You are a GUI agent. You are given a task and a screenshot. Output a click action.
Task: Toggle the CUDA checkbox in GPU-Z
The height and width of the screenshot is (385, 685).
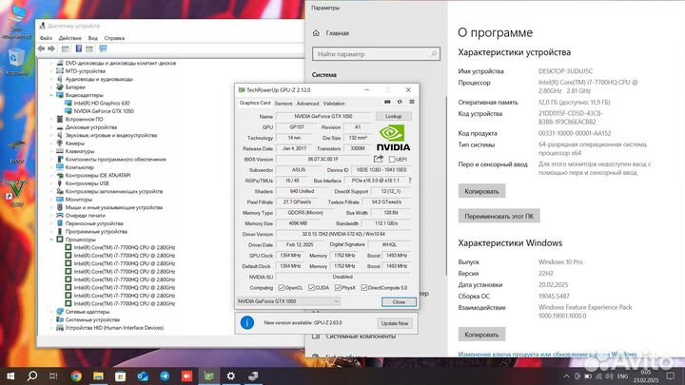tap(311, 288)
